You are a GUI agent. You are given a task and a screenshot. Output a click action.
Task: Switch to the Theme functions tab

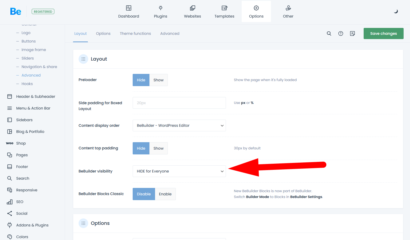point(135,33)
